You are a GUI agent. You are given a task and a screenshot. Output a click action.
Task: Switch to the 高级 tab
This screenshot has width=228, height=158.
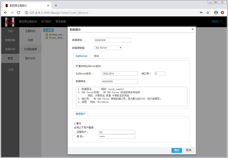tap(96, 56)
